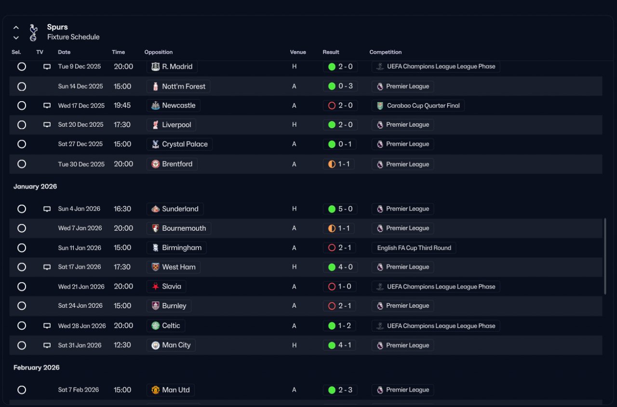
Task: Click the Time column header
Action: (x=119, y=52)
